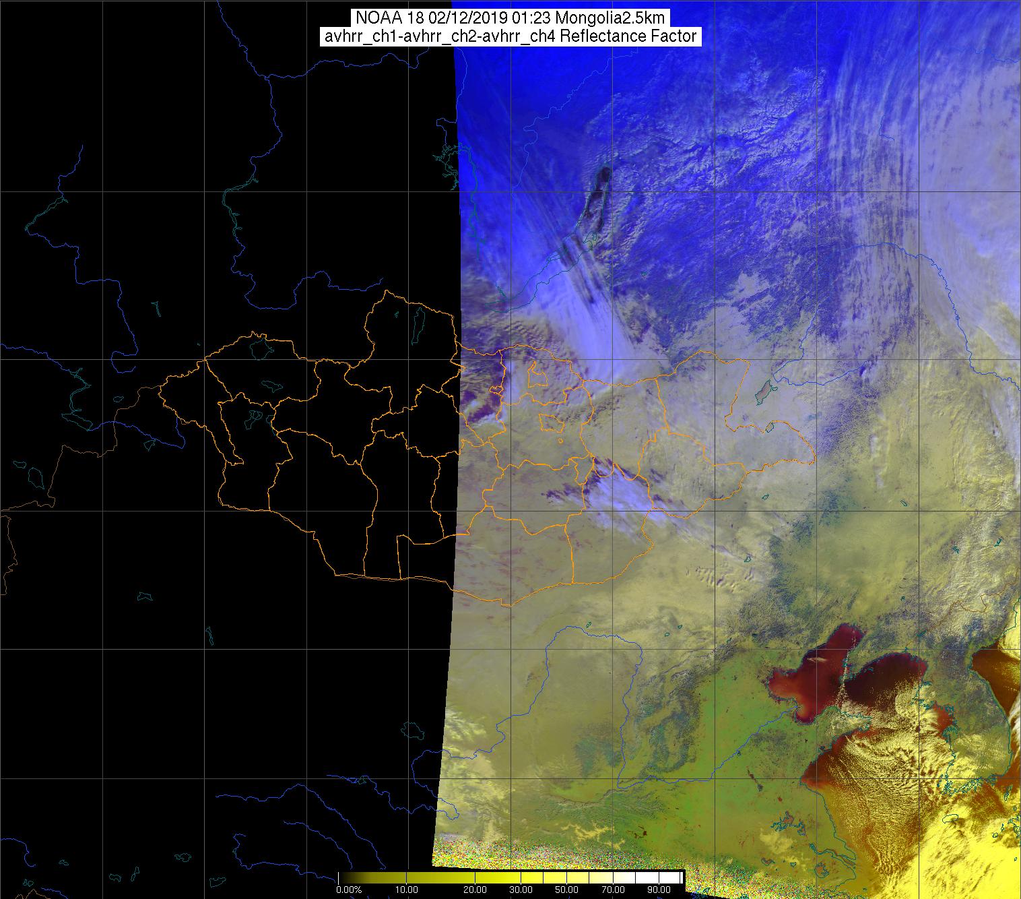This screenshot has width=1021, height=899.
Task: Click the "10.00" colorbar label
Action: (x=408, y=890)
